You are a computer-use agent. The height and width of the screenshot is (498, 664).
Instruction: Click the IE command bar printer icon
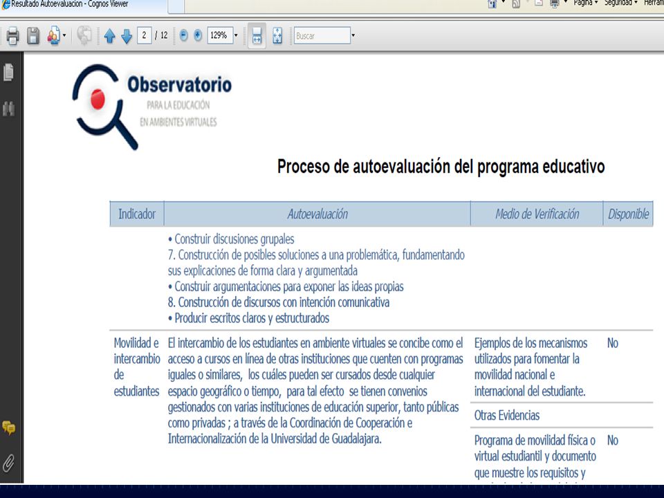click(554, 4)
